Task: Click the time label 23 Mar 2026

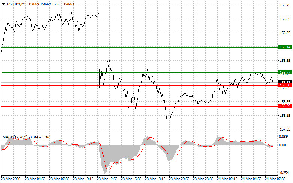Action: point(11,179)
